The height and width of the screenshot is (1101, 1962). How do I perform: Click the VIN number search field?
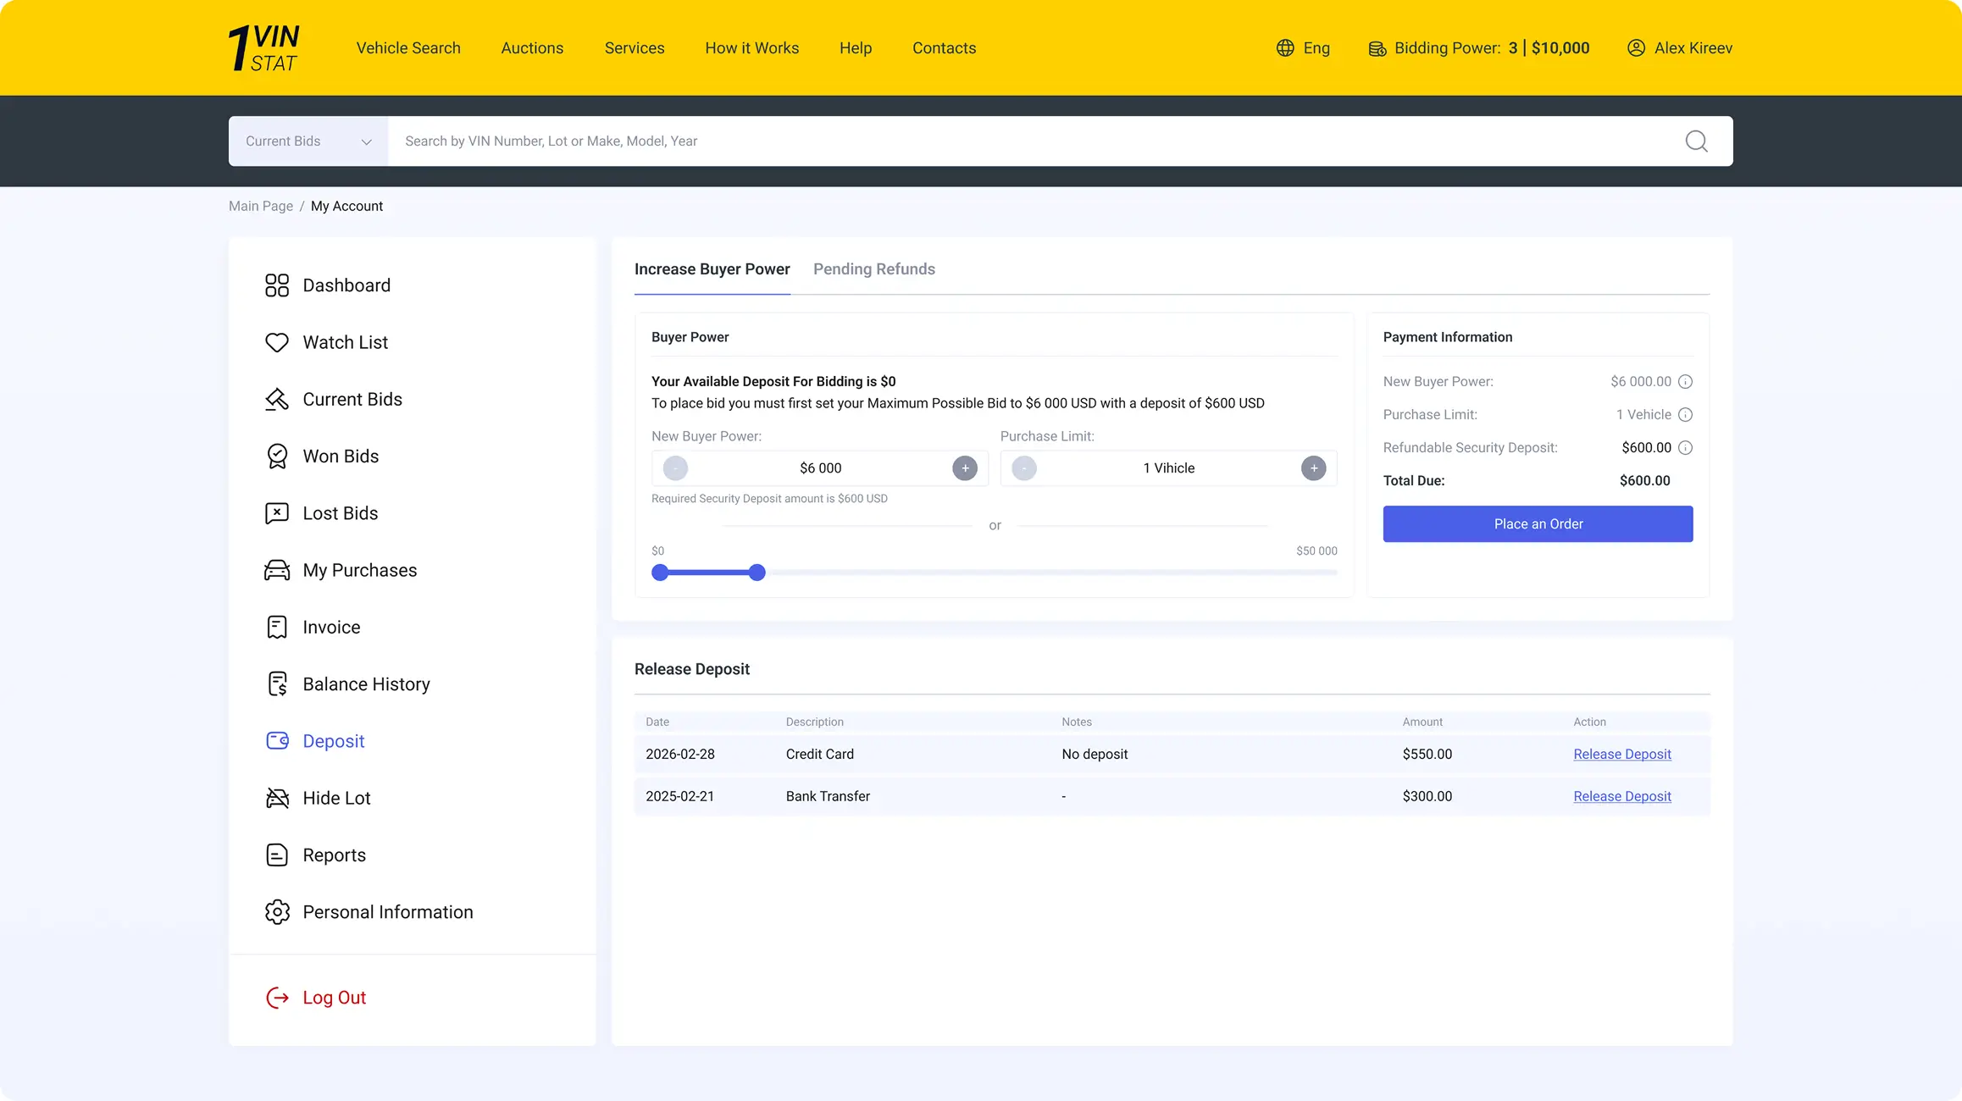[1017, 141]
